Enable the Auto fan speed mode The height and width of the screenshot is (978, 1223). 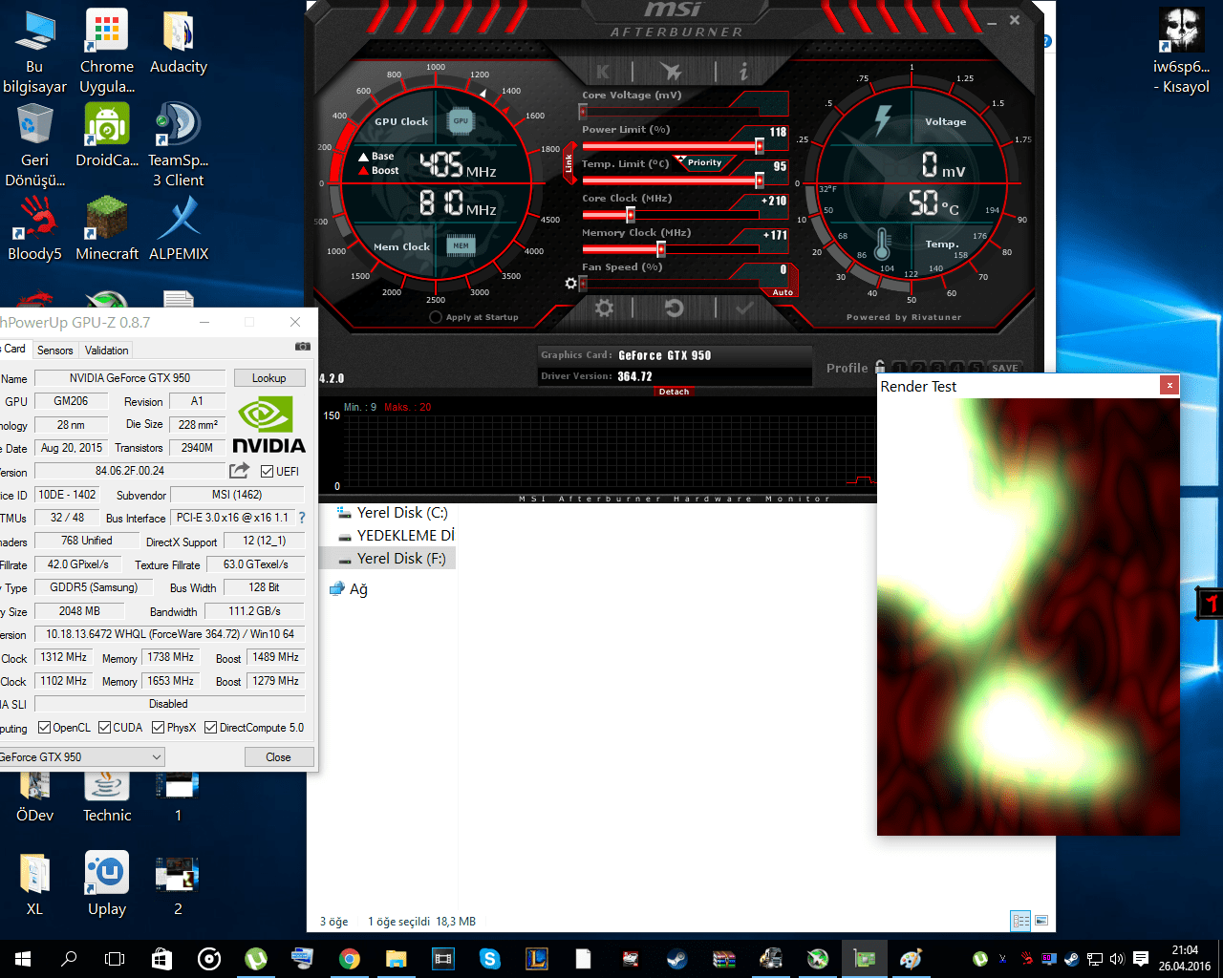[x=783, y=292]
